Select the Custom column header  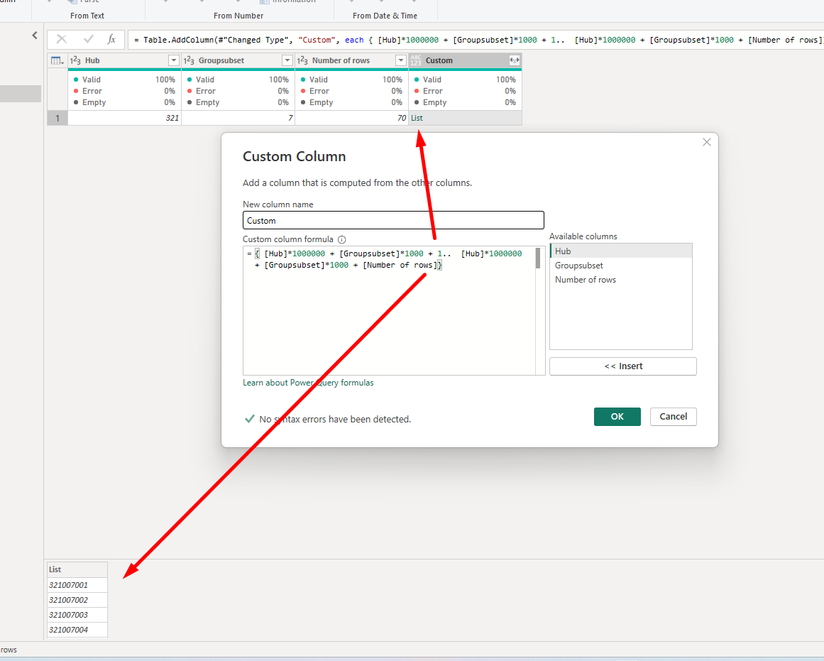(465, 60)
